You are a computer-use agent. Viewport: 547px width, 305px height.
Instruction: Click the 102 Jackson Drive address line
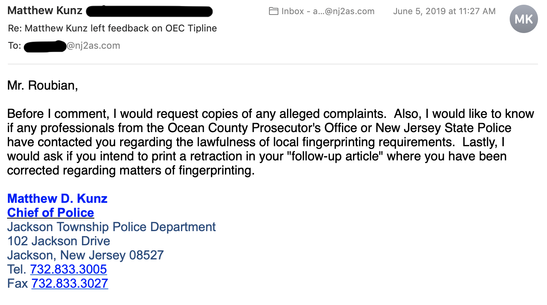pos(59,241)
